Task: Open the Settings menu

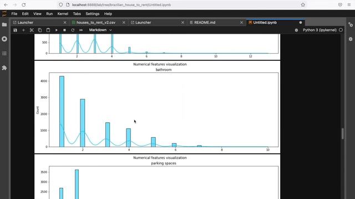Action: click(x=93, y=14)
